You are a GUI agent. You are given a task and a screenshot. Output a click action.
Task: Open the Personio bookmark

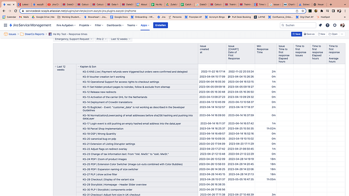(x=175, y=17)
